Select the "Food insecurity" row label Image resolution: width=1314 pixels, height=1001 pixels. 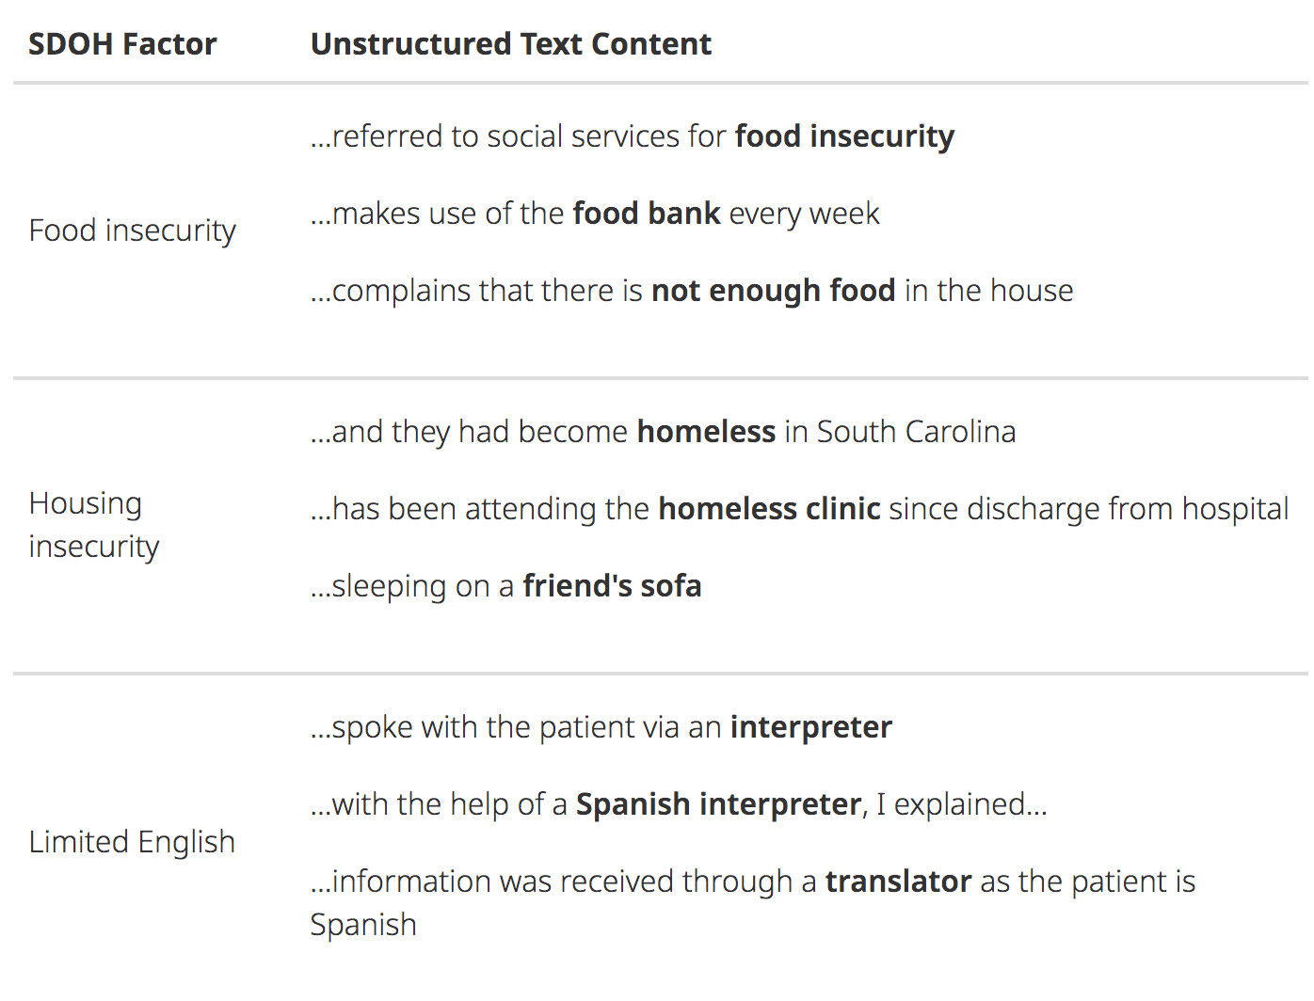(132, 230)
